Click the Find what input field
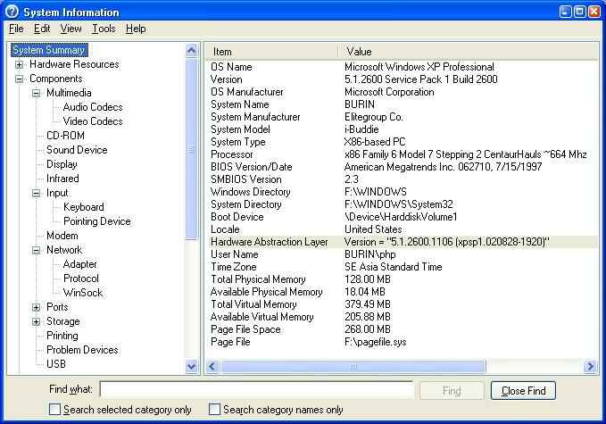This screenshot has height=424, width=606. (x=257, y=390)
